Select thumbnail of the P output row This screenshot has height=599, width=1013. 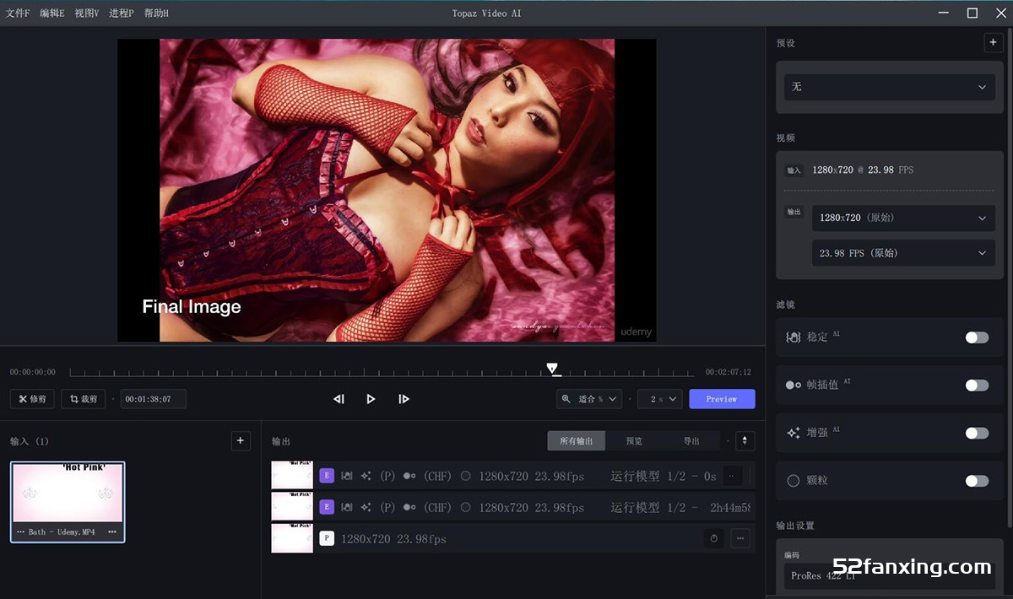pos(292,538)
